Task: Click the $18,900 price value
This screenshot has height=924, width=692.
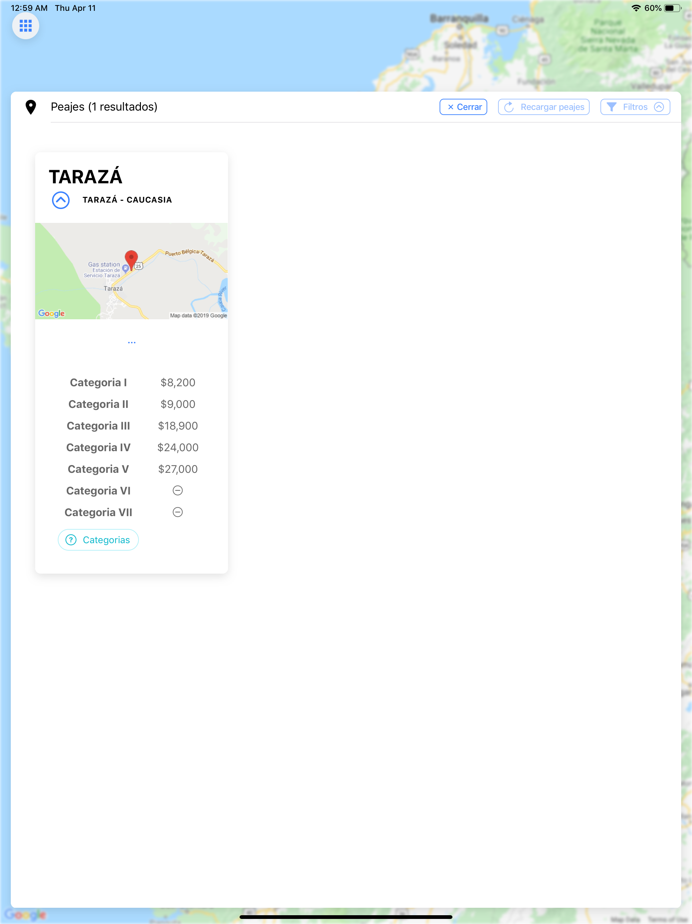Action: point(178,426)
